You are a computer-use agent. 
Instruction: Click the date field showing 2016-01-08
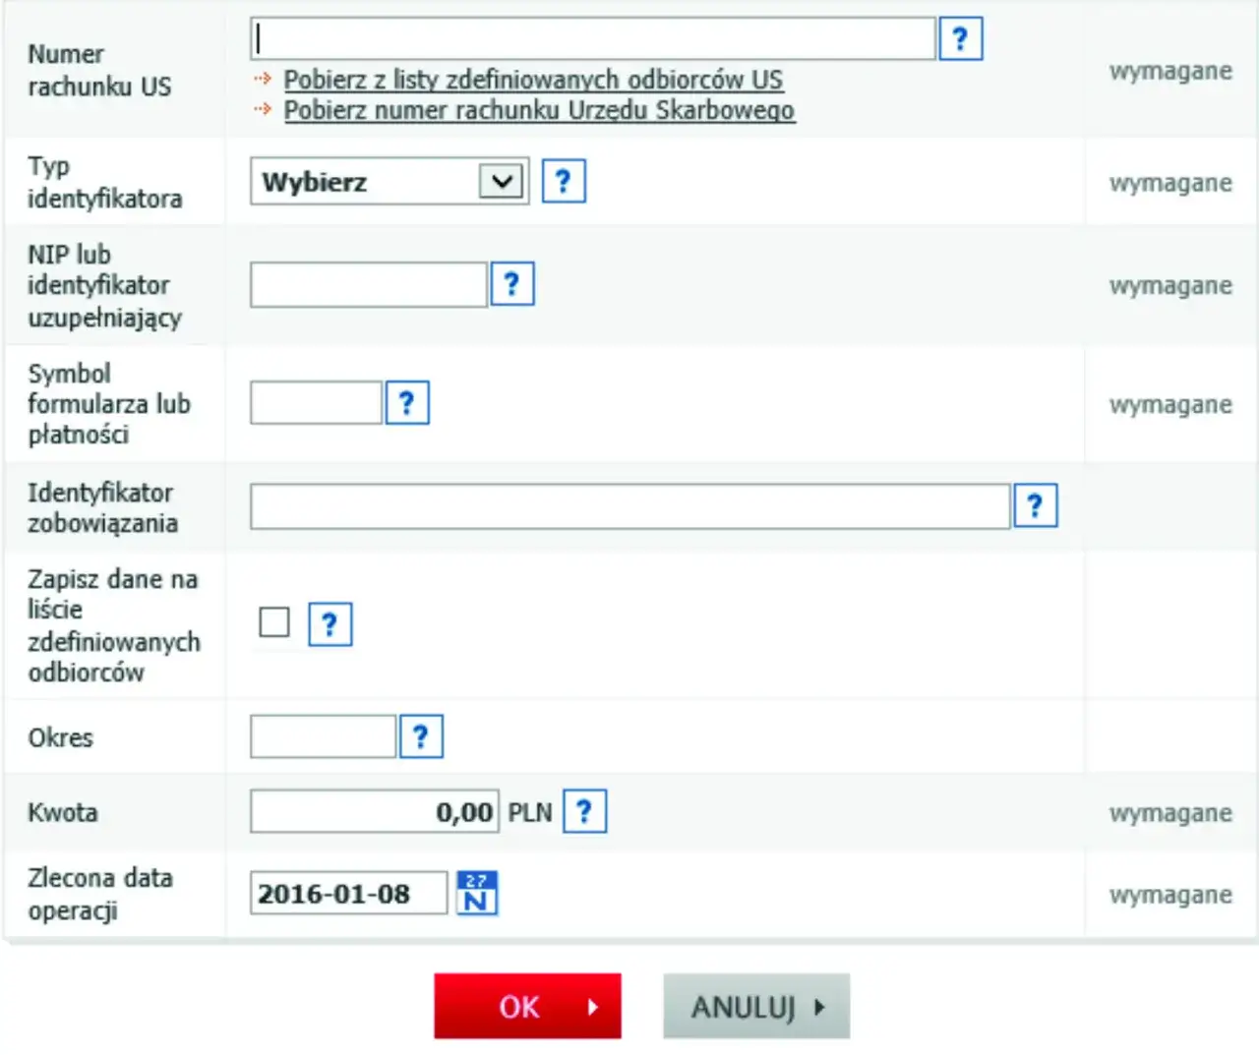tap(348, 892)
